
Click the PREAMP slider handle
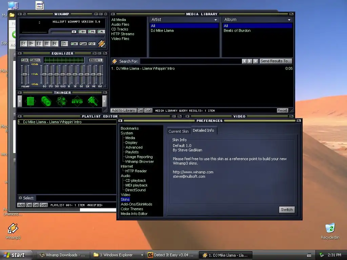point(25,74)
